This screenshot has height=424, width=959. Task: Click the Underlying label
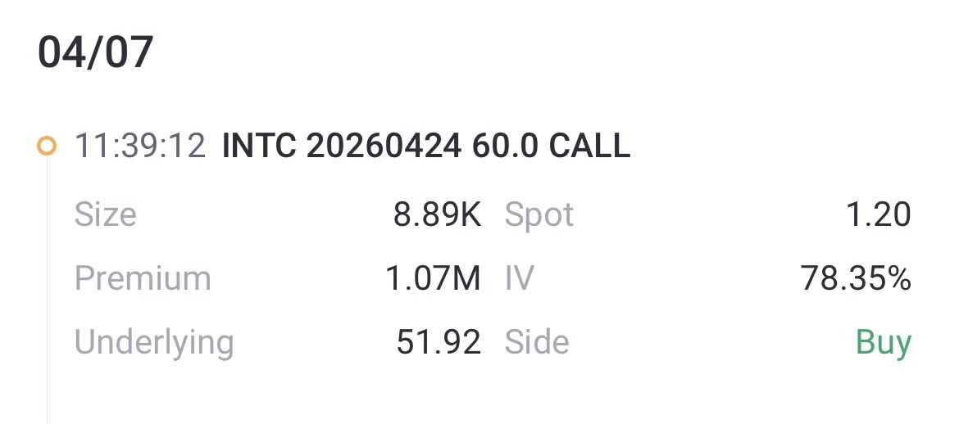(154, 342)
